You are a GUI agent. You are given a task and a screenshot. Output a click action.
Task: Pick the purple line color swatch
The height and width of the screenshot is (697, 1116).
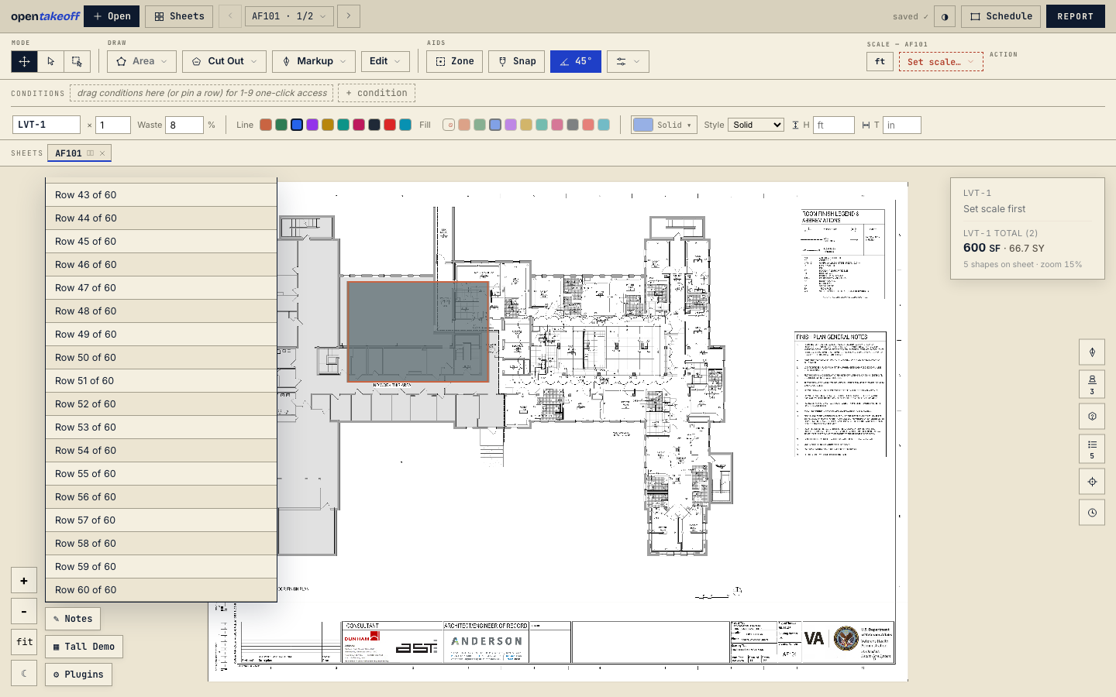(312, 125)
